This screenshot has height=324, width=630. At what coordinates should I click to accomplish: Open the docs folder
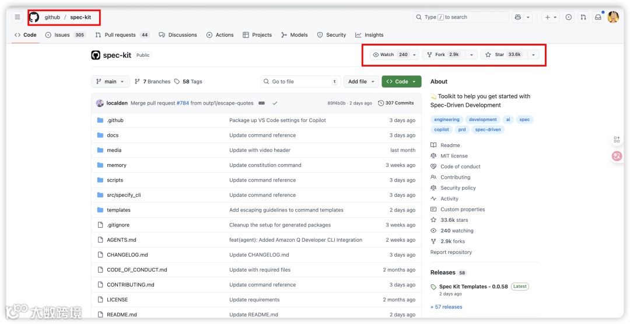[x=113, y=135]
